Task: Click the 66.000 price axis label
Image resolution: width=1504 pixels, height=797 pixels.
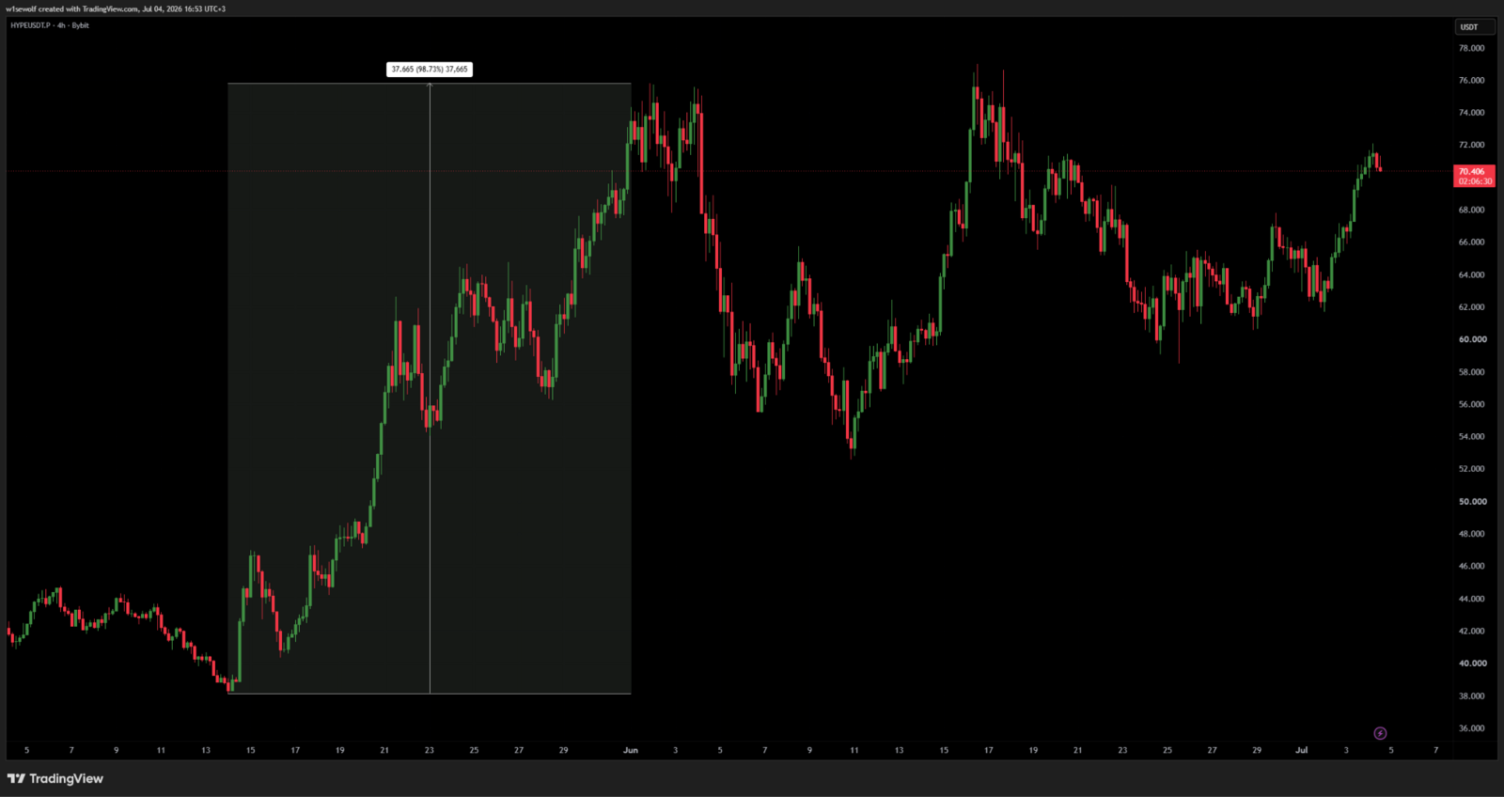Action: click(x=1471, y=242)
